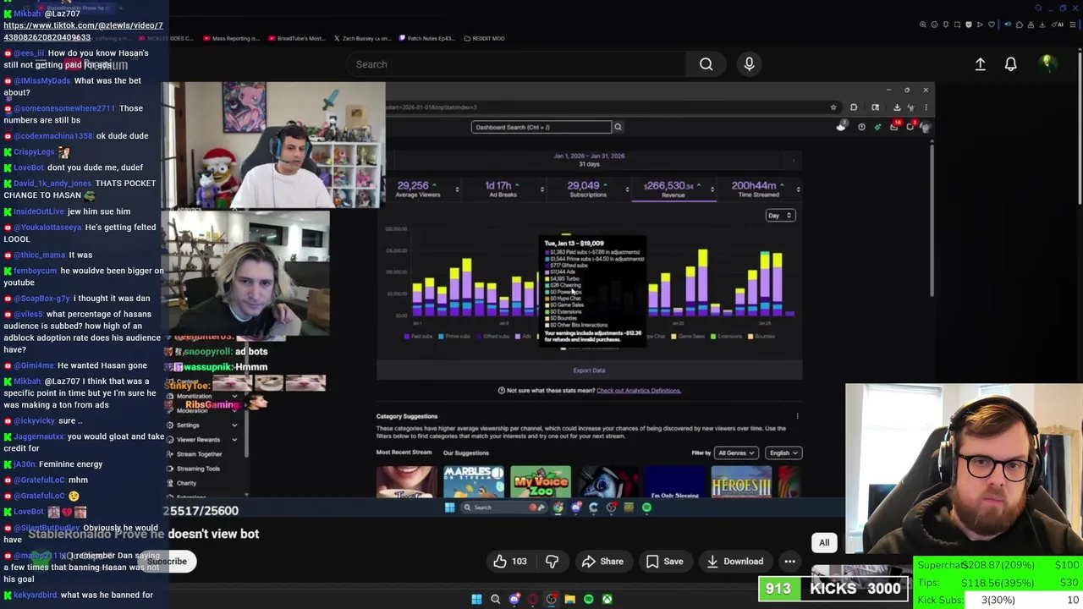Click the Share button
Screen dimensions: 1083x609
[x=602, y=562]
